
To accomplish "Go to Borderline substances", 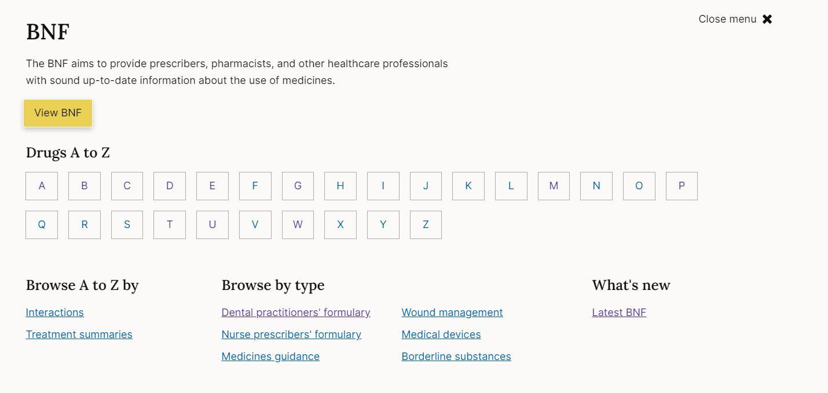I will coord(456,357).
